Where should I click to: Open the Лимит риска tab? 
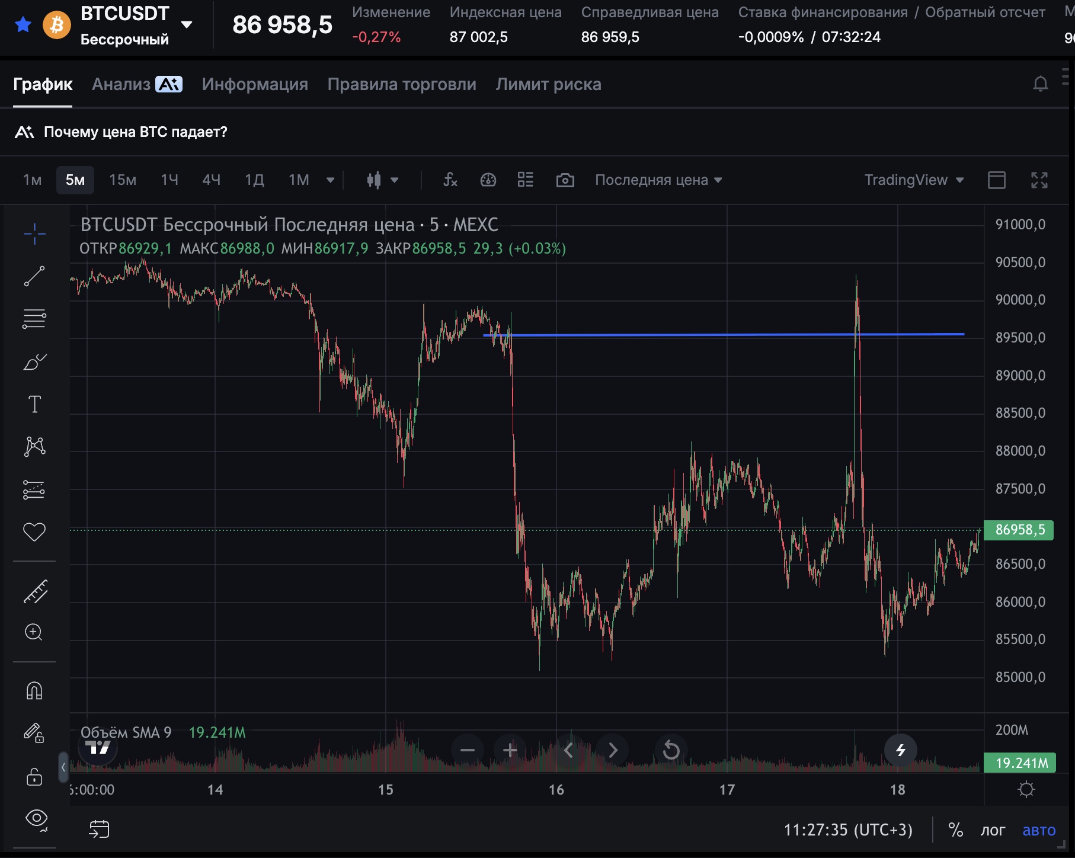tap(548, 84)
